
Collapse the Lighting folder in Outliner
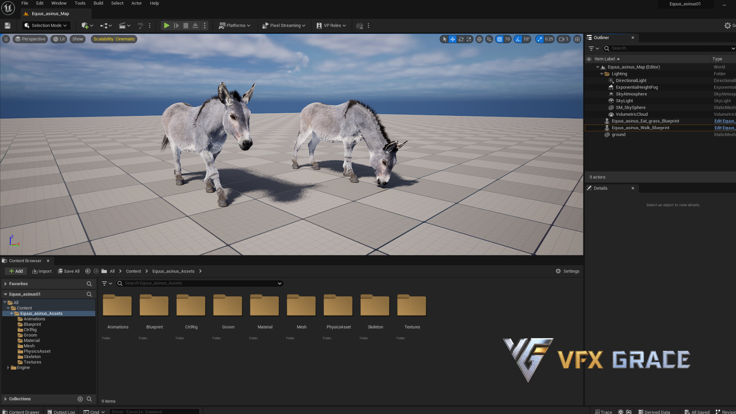point(602,74)
